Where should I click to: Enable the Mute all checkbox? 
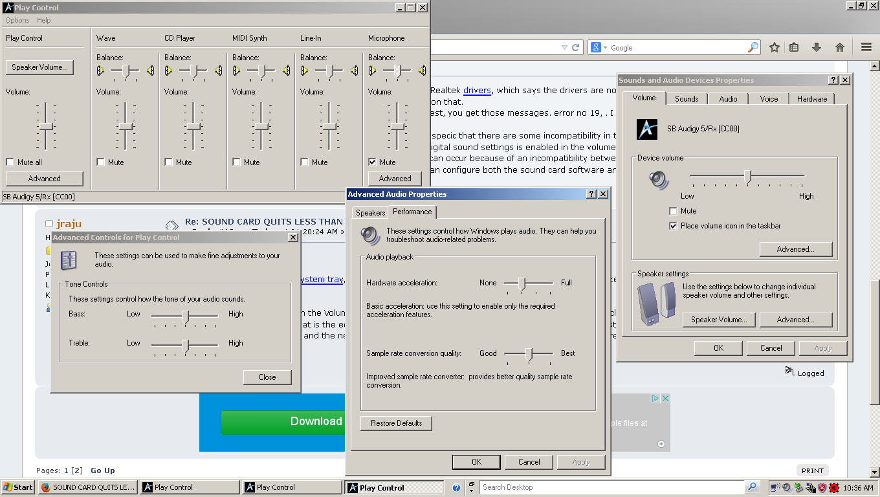click(10, 162)
